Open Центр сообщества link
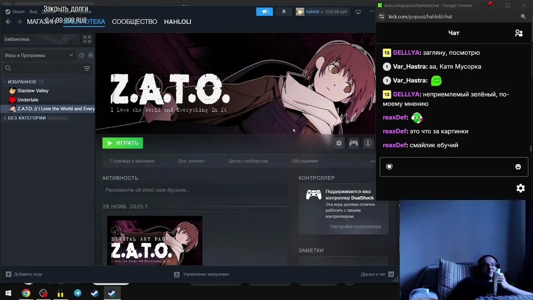The image size is (533, 300). click(x=248, y=161)
